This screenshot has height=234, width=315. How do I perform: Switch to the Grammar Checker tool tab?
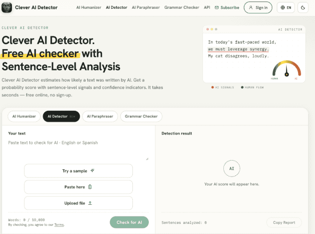click(141, 116)
